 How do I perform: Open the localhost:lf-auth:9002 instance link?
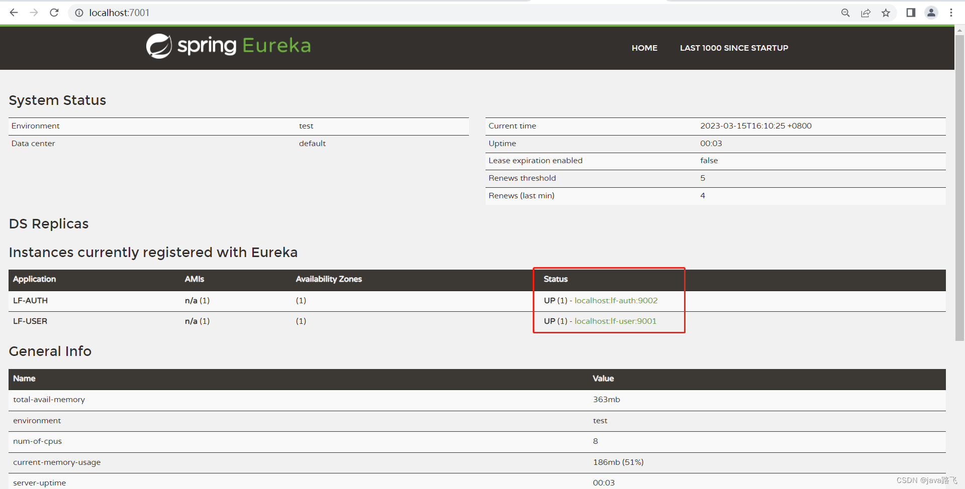point(616,301)
